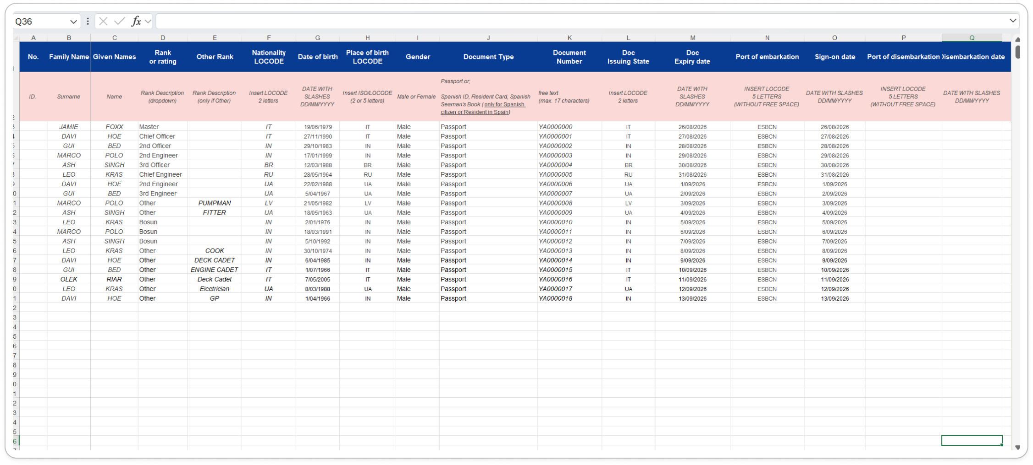Select document number 'YA0000005'
Image resolution: width=1033 pixels, height=465 pixels.
(x=569, y=174)
